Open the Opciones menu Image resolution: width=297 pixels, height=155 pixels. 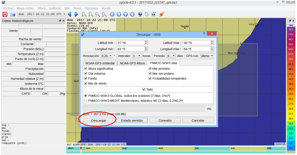click(x=91, y=8)
